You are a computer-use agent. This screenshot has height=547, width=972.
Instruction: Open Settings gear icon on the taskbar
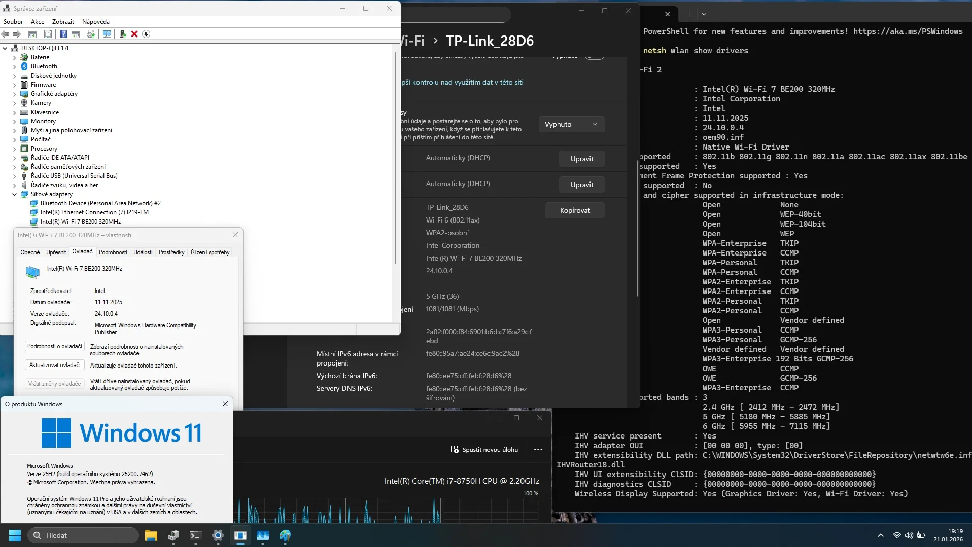click(218, 535)
